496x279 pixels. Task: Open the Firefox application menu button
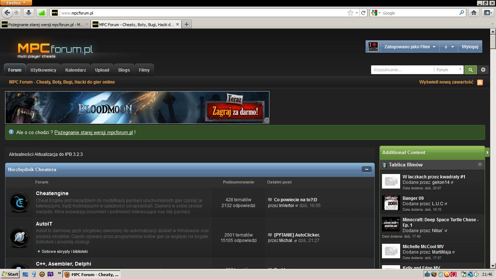pos(16,3)
